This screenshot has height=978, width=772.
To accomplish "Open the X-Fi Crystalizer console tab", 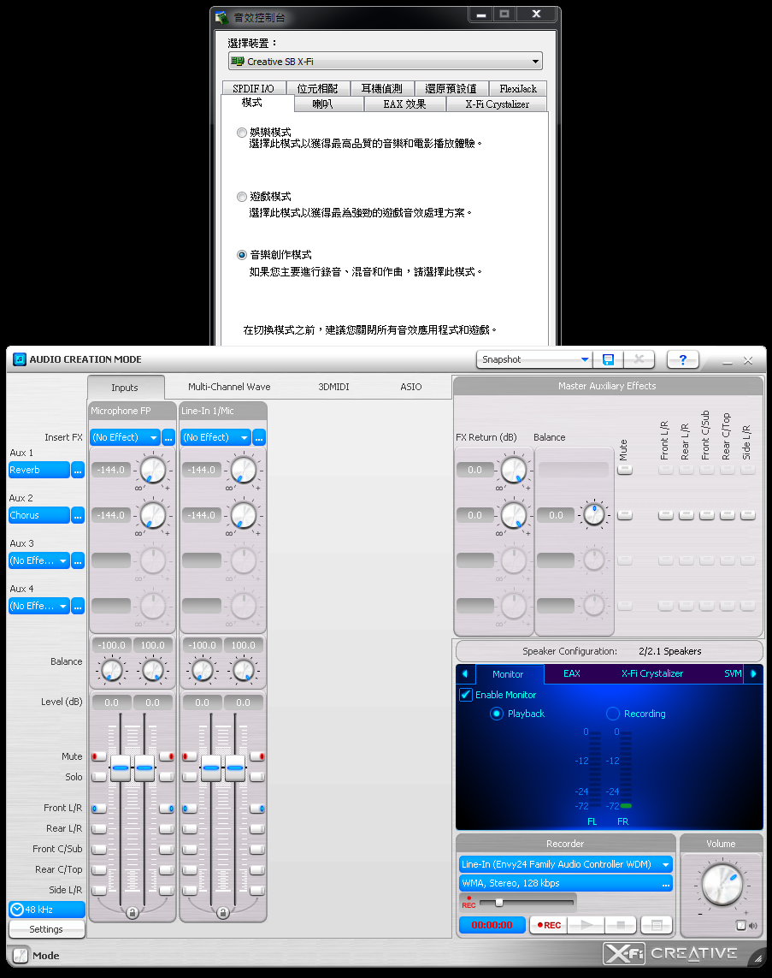I will 497,104.
